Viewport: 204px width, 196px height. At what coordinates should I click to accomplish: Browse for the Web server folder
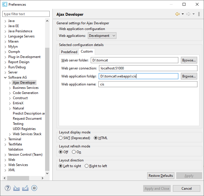tap(189, 60)
